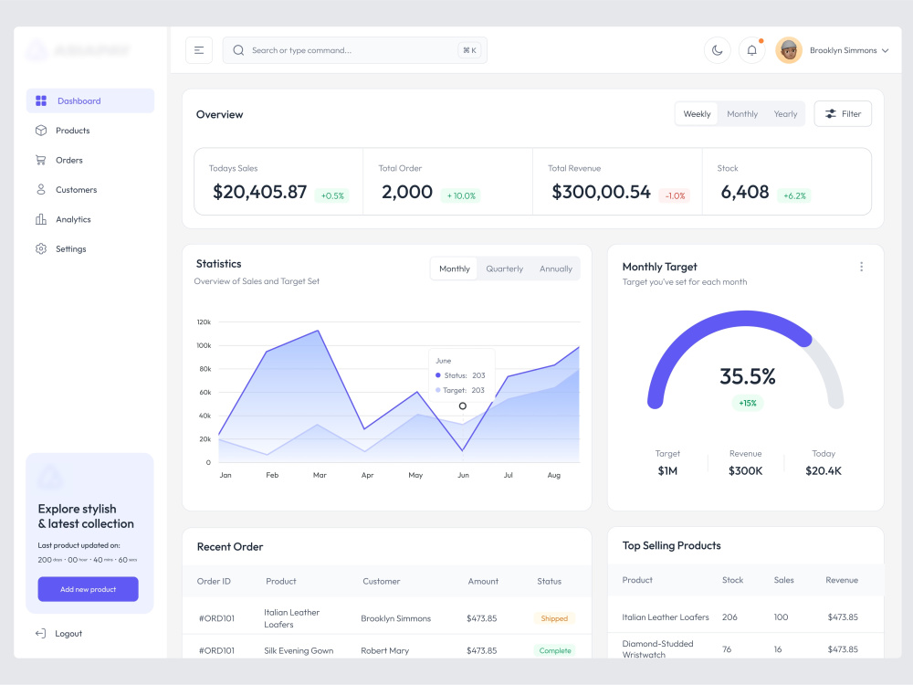Image resolution: width=913 pixels, height=685 pixels.
Task: Click the Products box icon
Action: coord(41,131)
